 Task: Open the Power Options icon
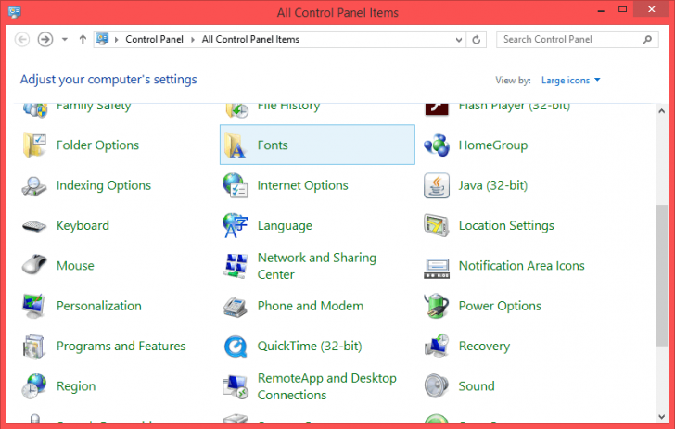(437, 307)
